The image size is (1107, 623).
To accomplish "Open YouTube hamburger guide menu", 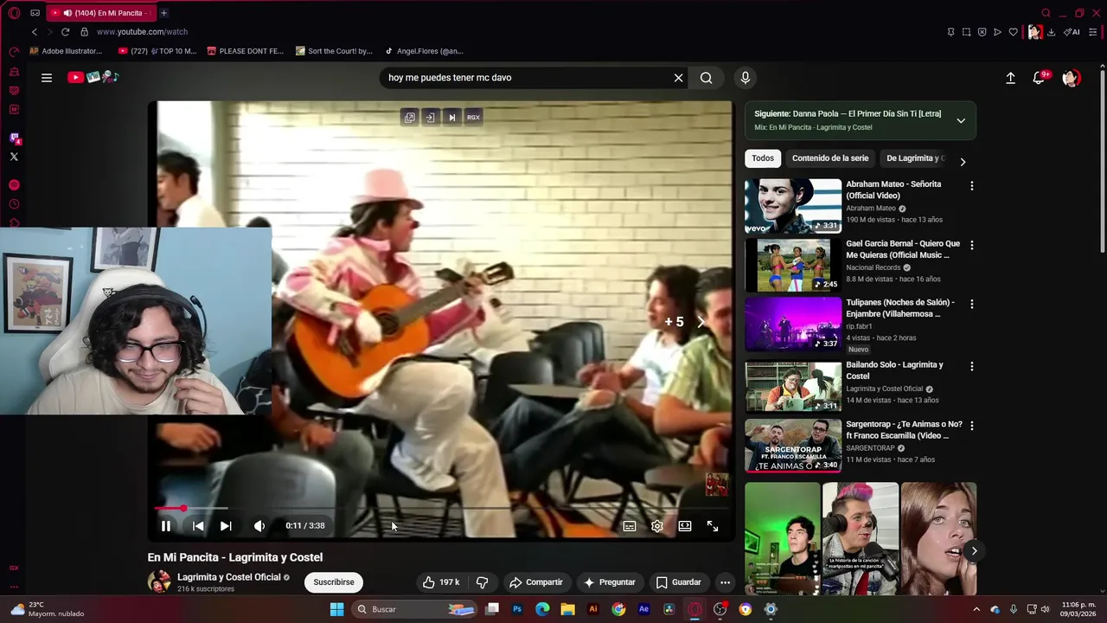I will [x=47, y=78].
